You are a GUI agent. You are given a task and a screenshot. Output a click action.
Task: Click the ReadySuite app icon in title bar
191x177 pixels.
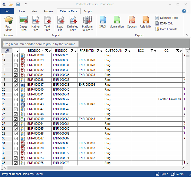tap(4, 4)
